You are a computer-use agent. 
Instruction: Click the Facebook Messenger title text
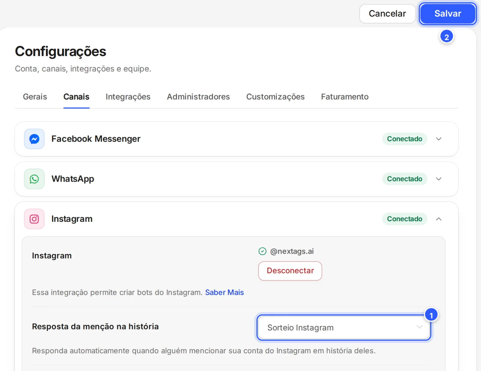[96, 139]
